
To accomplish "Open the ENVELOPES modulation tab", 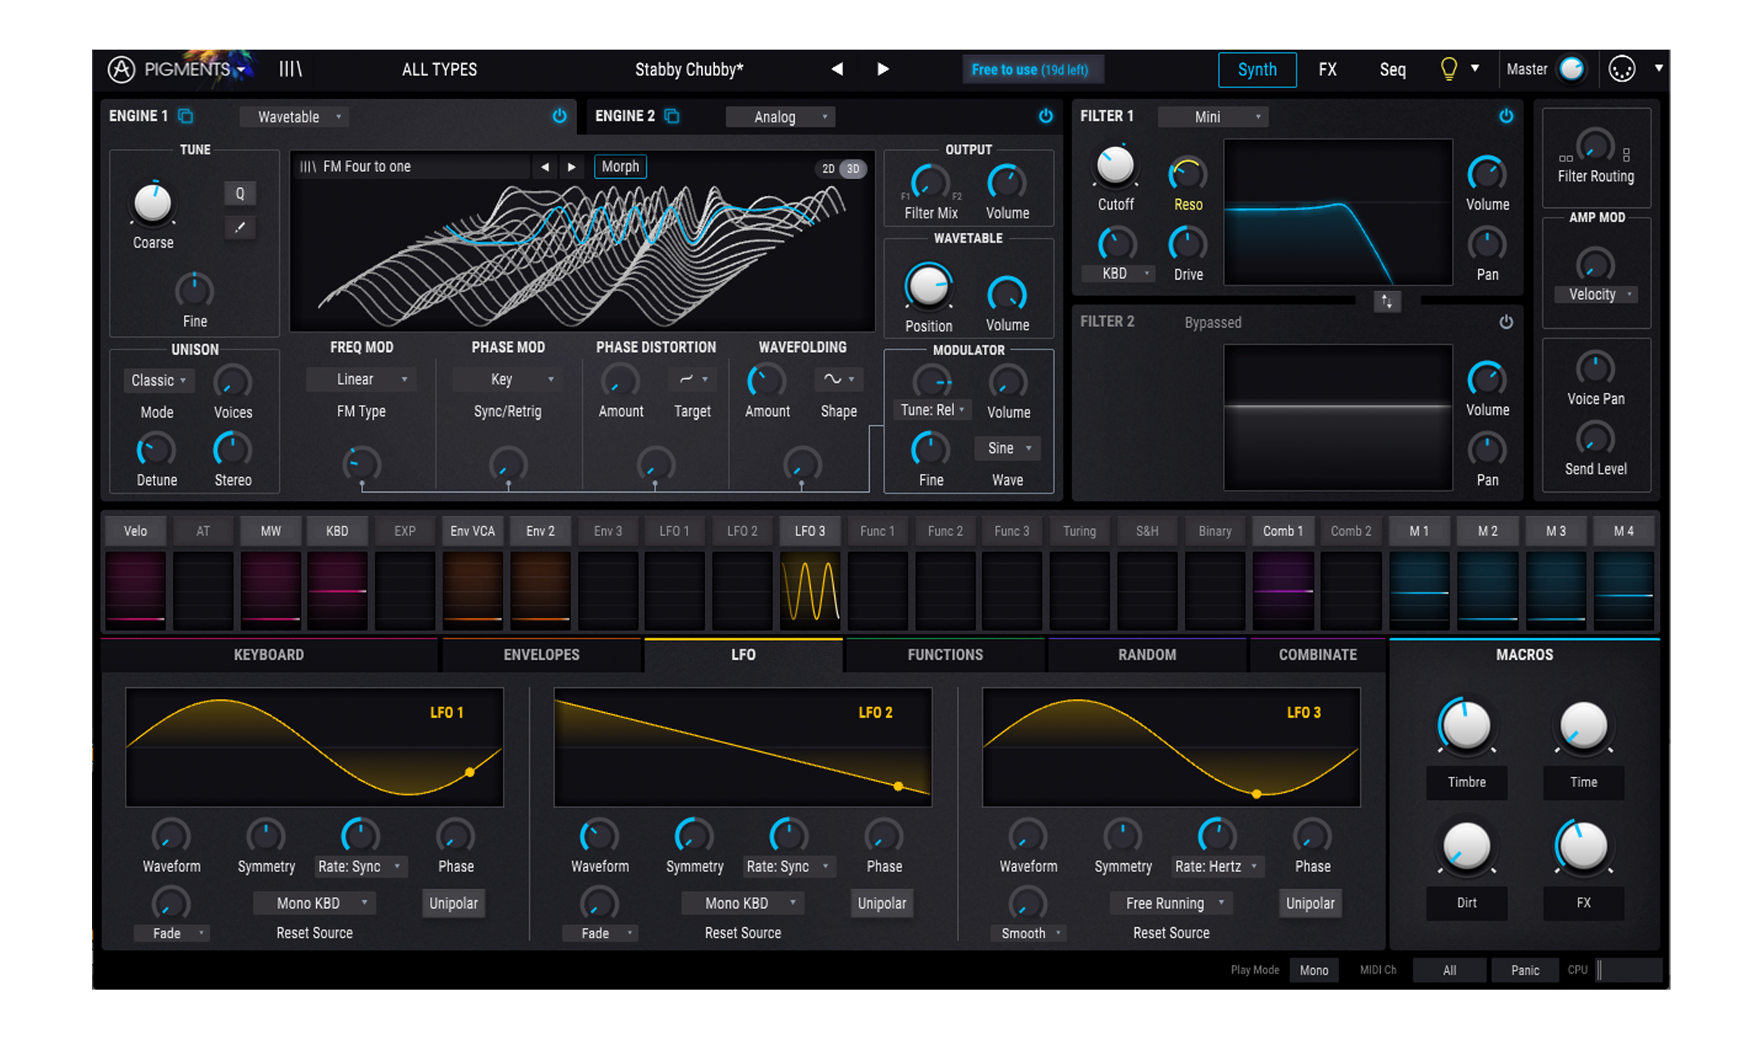I will click(x=541, y=654).
